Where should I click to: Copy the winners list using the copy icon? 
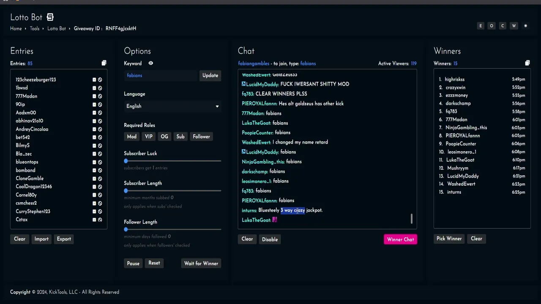point(527,63)
